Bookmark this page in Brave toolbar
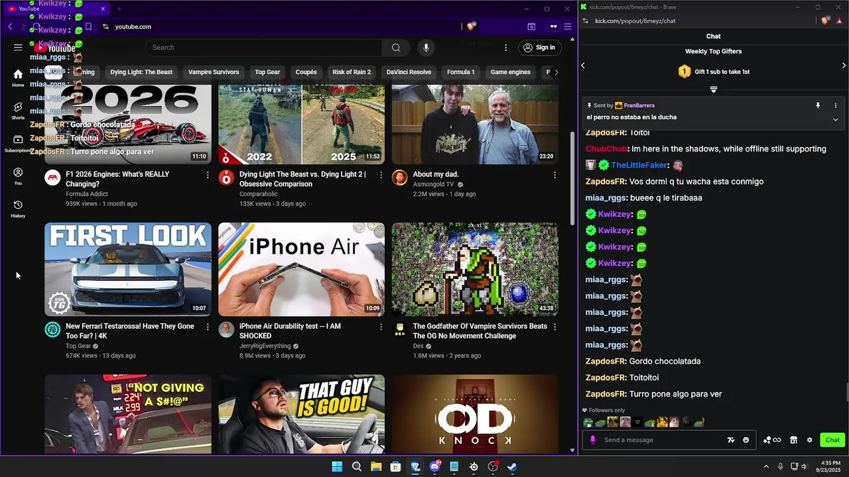 [x=88, y=26]
